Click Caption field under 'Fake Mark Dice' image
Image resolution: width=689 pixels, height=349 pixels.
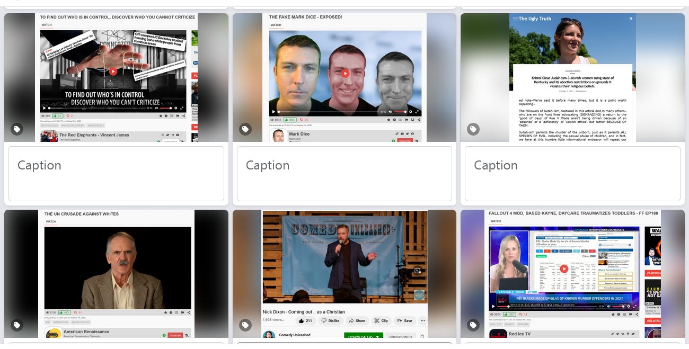tap(344, 174)
